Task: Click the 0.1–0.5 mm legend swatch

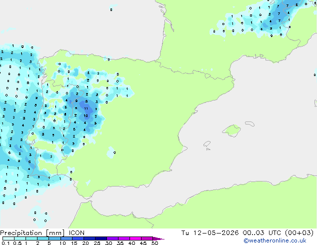Action: [x=8, y=238]
